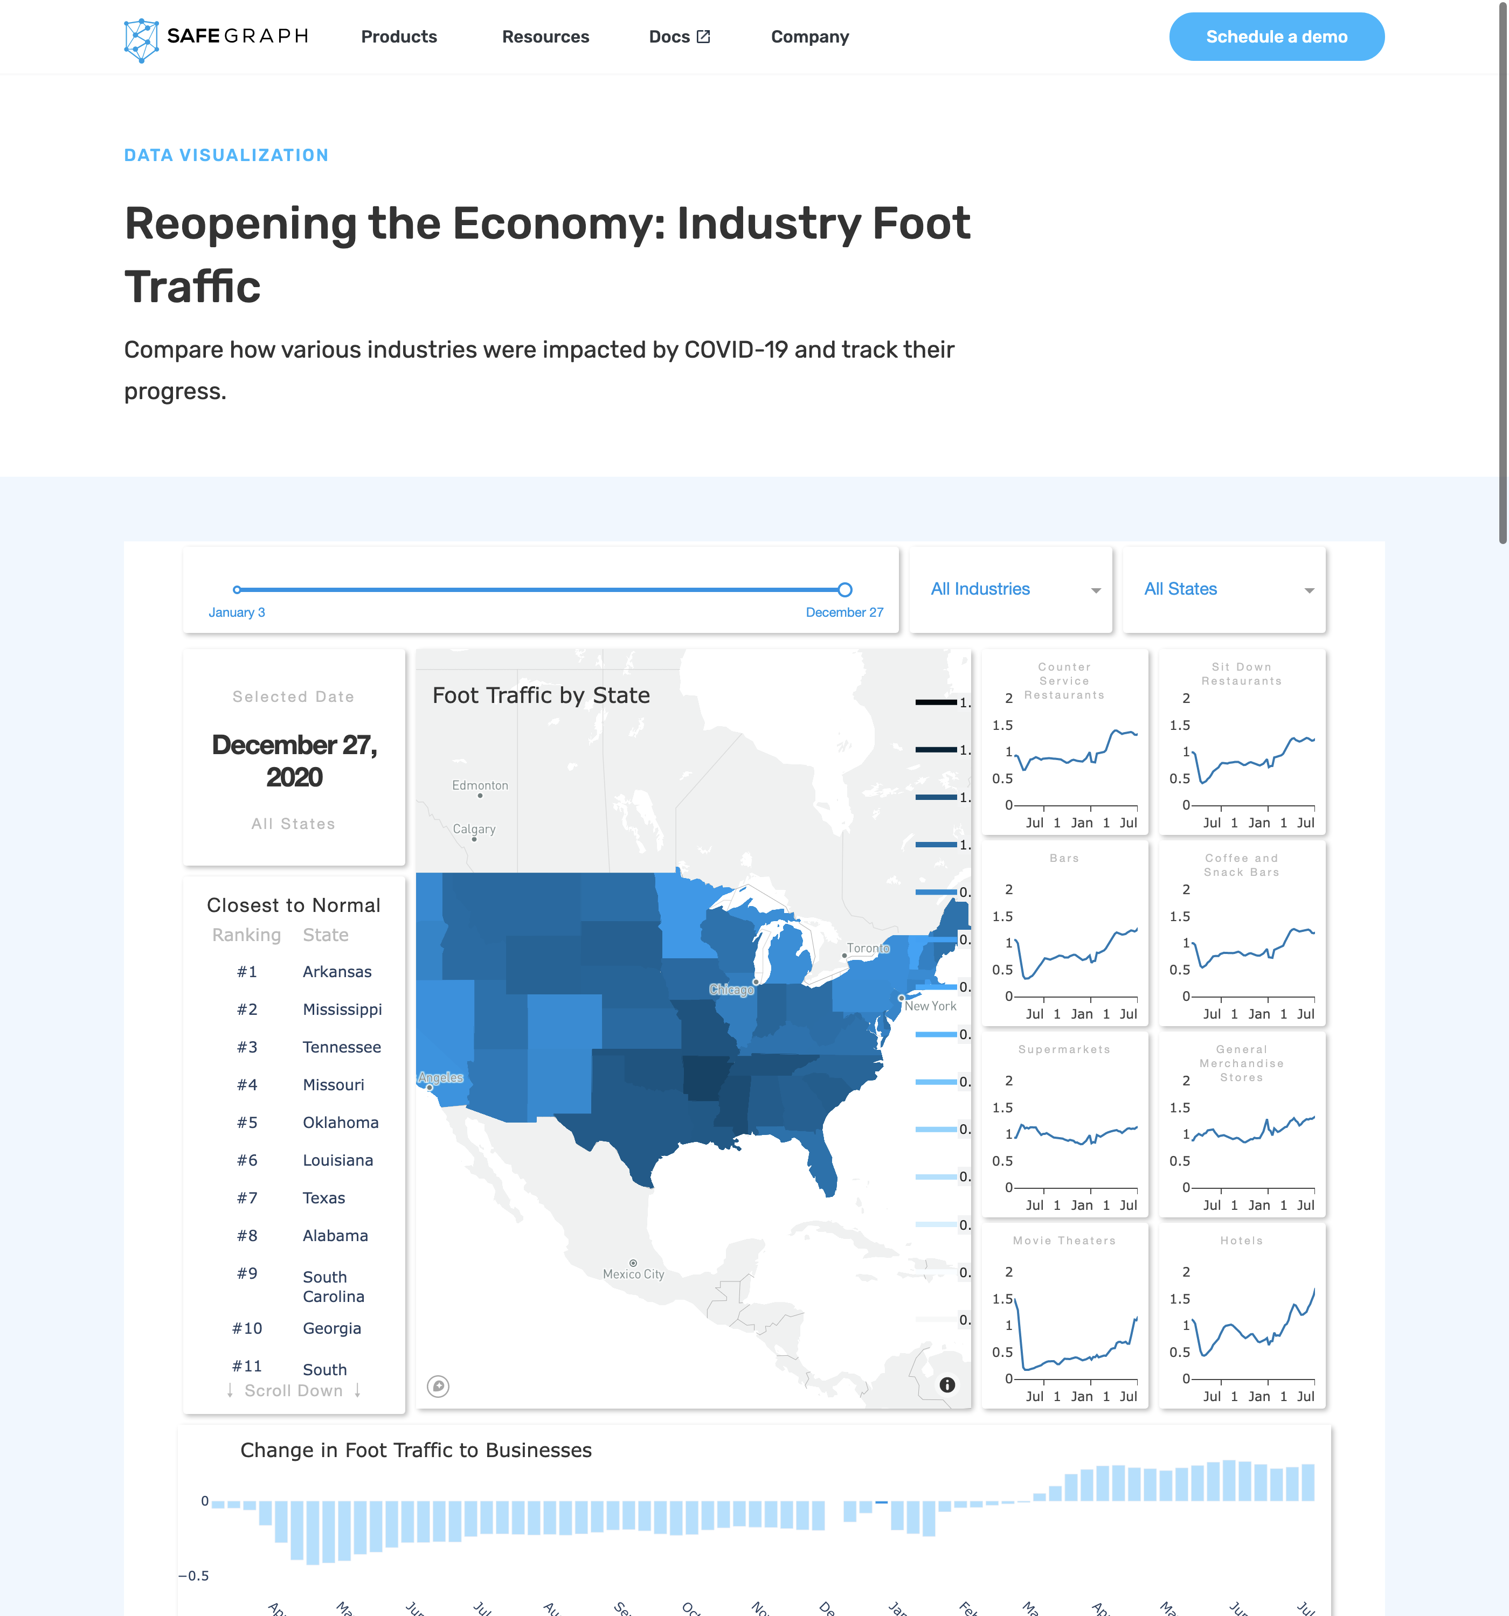Screen dimensions: 1509x1616
Task: Click the January 3 slider start handle
Action: [237, 590]
